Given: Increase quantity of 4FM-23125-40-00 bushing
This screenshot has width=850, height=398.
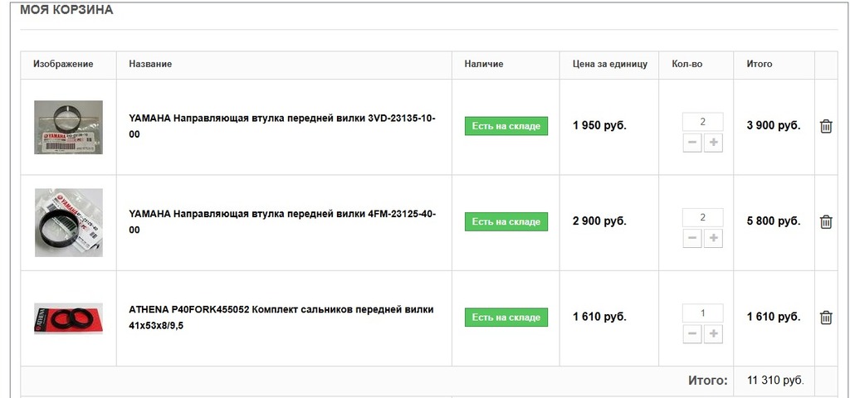Looking at the screenshot, I should 713,238.
